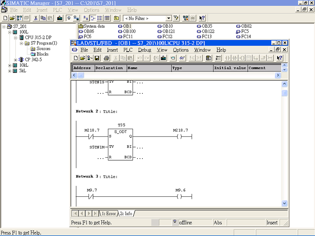Toggle Monitor glasses icon in LAD/STL/FBD
Screen dimensions: 315x236
pyautogui.click(x=182, y=58)
